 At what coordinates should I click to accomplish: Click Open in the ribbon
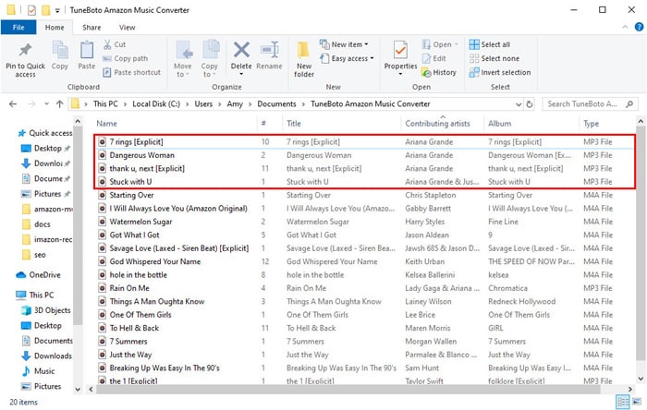440,44
